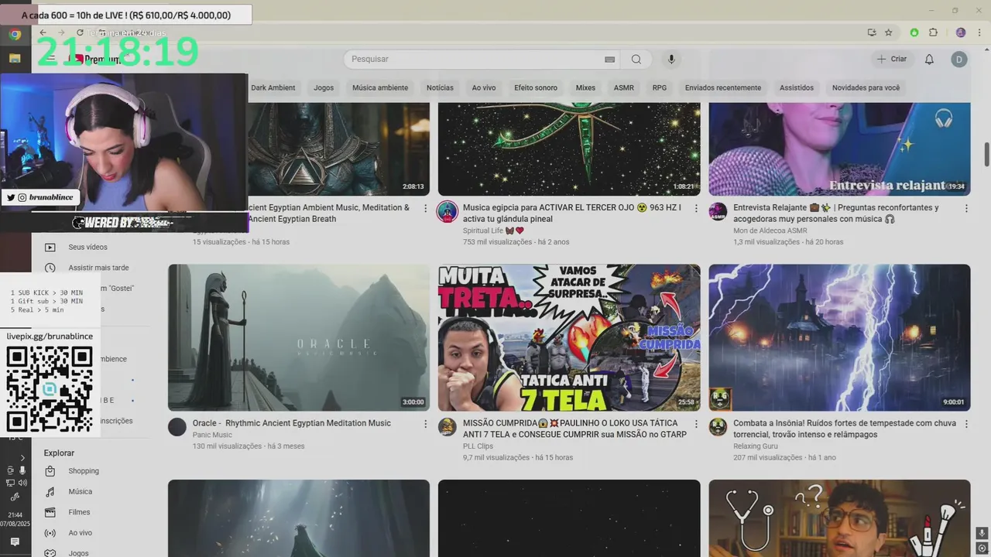Click the Pesquisar search field
The image size is (991, 557).
[472, 60]
